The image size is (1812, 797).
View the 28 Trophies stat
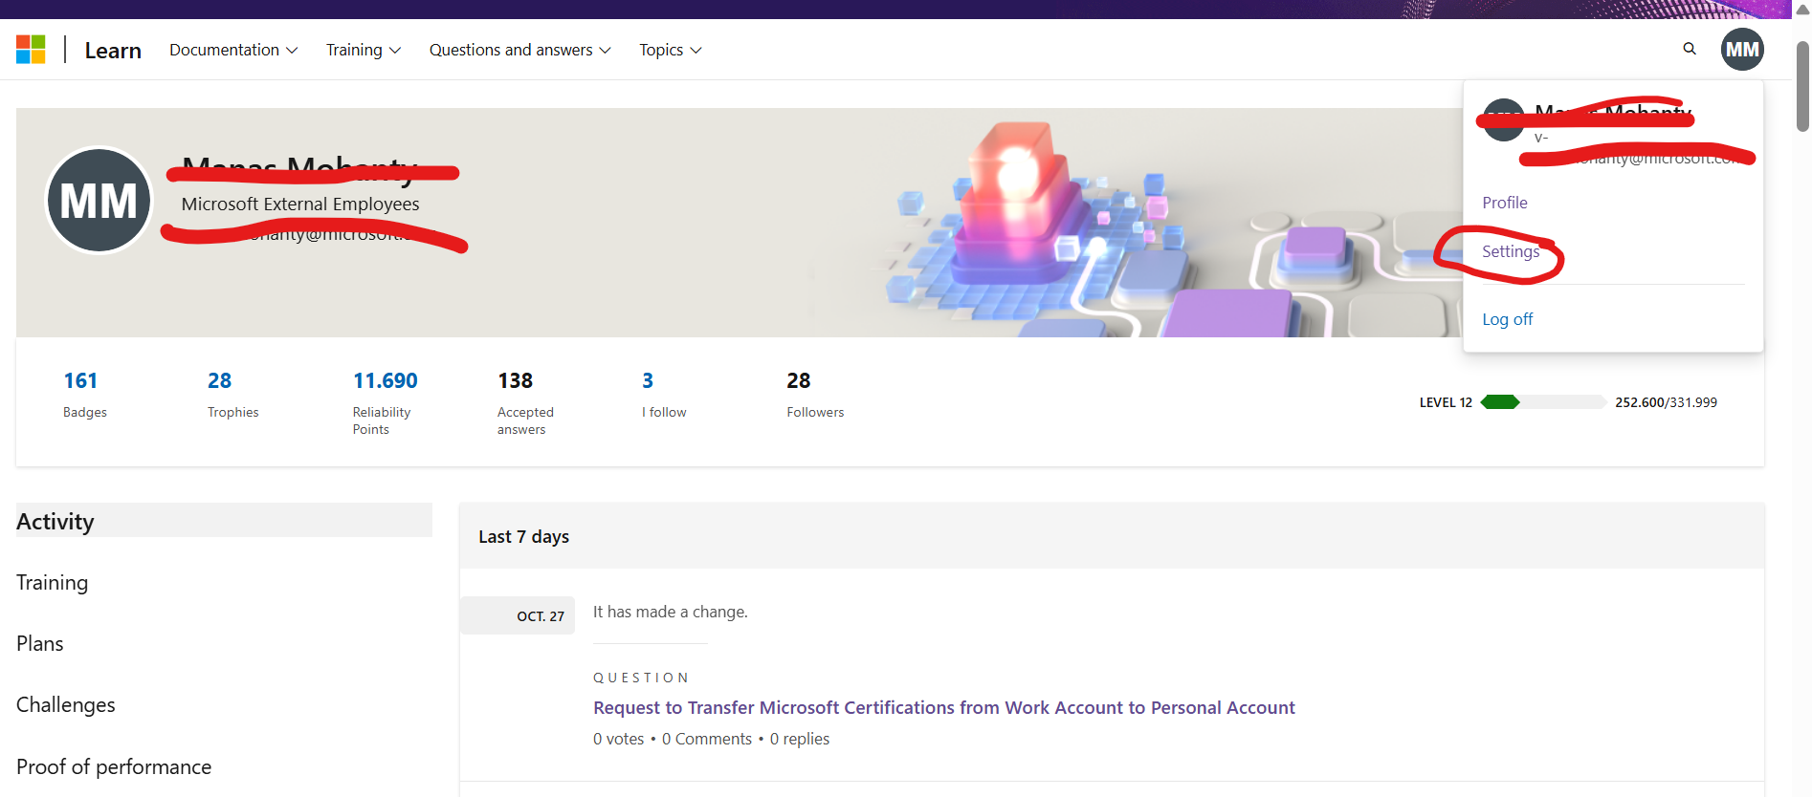(x=233, y=394)
